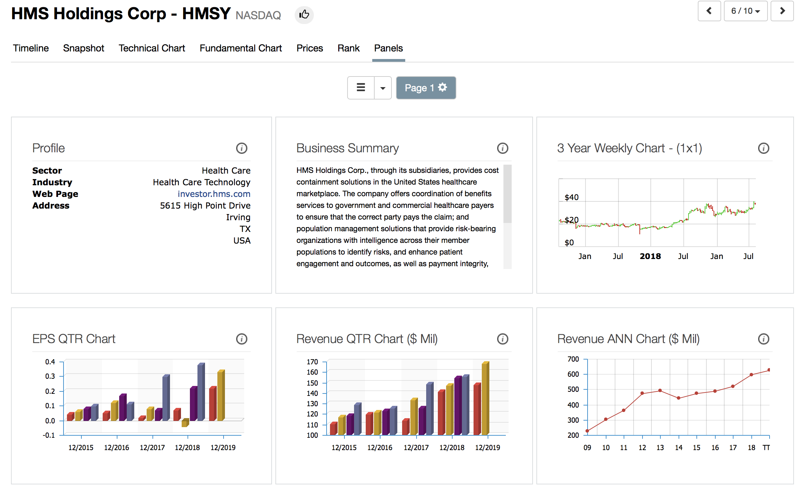Switch to the Rank tab
Screen dimensions: 807x494
point(348,48)
